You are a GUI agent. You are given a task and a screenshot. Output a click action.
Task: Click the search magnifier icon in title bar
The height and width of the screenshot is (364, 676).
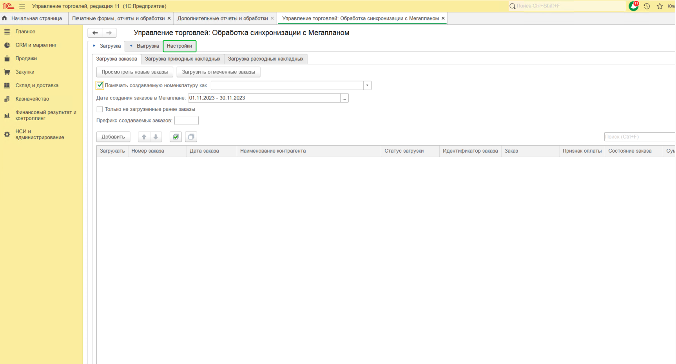tap(512, 6)
